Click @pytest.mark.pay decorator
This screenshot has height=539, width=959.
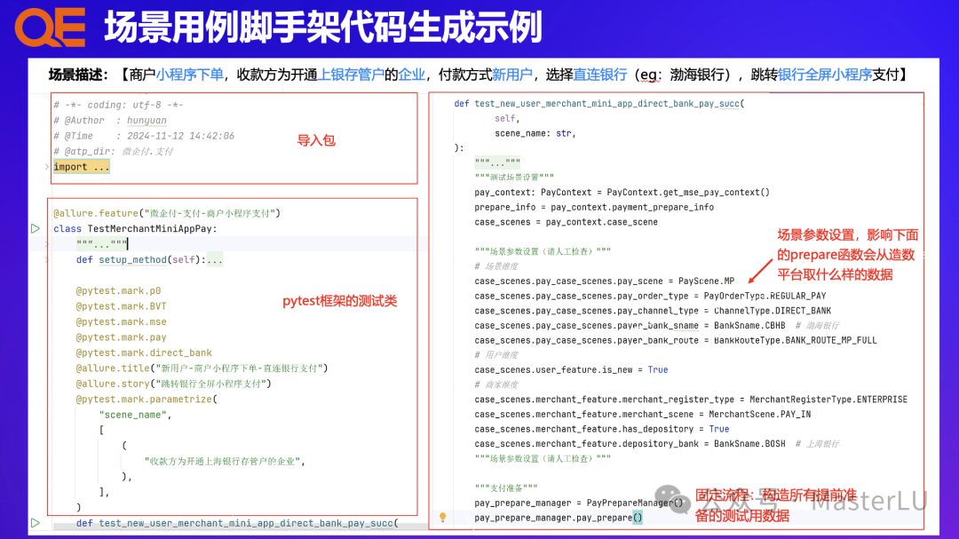121,337
